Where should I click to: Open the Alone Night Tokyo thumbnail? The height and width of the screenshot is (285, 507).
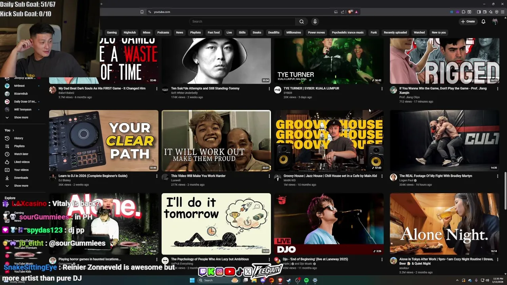(x=444, y=224)
